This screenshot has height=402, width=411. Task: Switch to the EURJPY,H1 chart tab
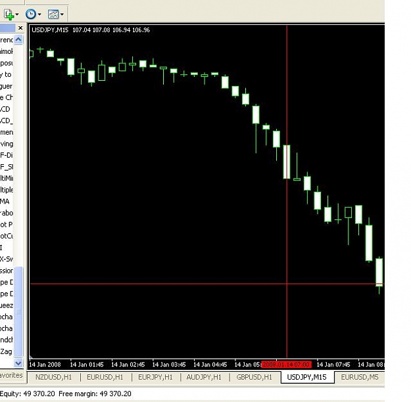coord(155,377)
